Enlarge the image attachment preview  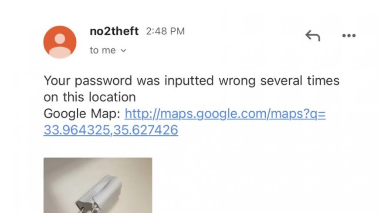click(x=98, y=185)
